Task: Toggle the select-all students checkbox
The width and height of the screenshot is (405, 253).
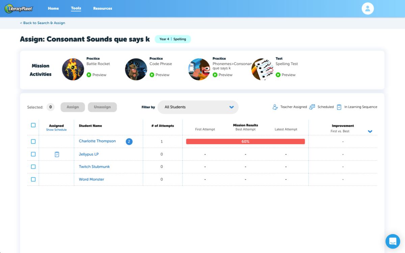Action: tap(33, 125)
